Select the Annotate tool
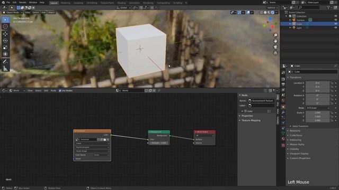The height and width of the screenshot is (190, 339). coord(5,62)
